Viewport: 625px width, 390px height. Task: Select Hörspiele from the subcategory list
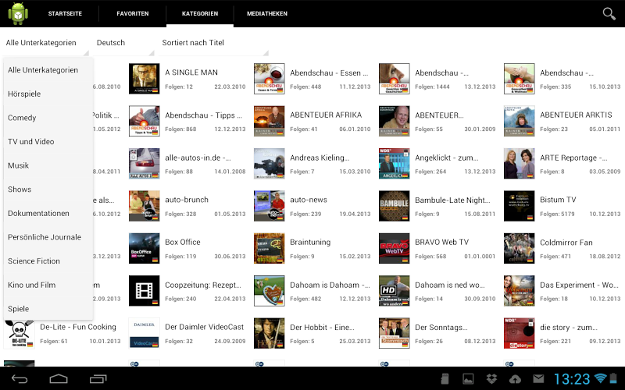[24, 94]
